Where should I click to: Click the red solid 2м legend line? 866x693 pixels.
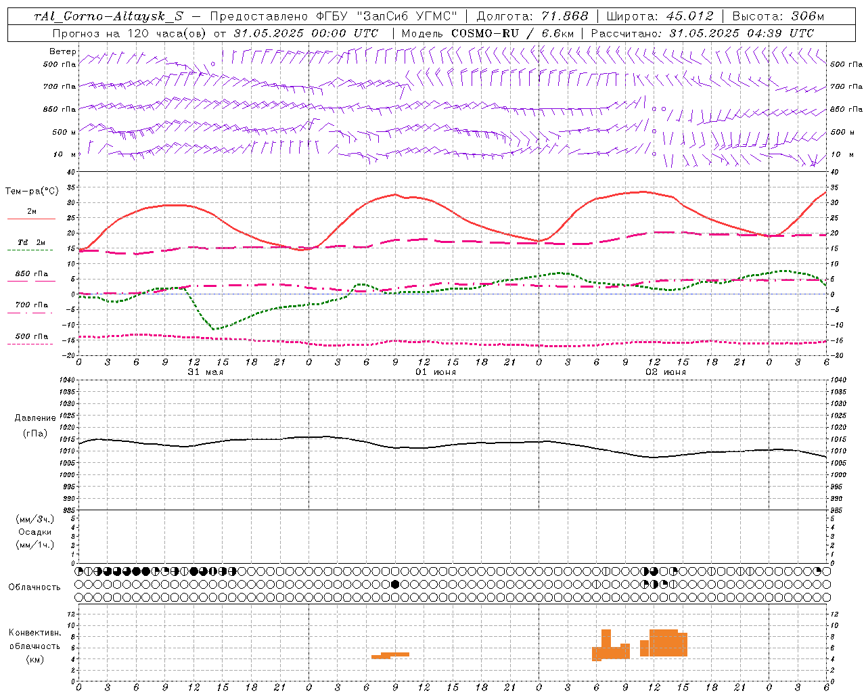tap(31, 219)
